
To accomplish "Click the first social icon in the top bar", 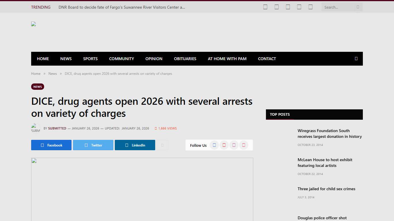I will (265, 6).
